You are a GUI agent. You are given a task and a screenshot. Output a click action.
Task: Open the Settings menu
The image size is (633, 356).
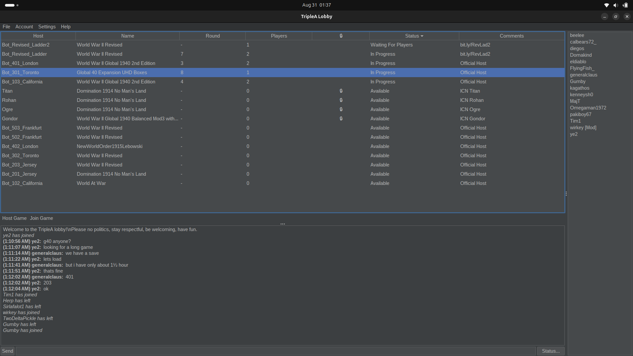point(47,27)
